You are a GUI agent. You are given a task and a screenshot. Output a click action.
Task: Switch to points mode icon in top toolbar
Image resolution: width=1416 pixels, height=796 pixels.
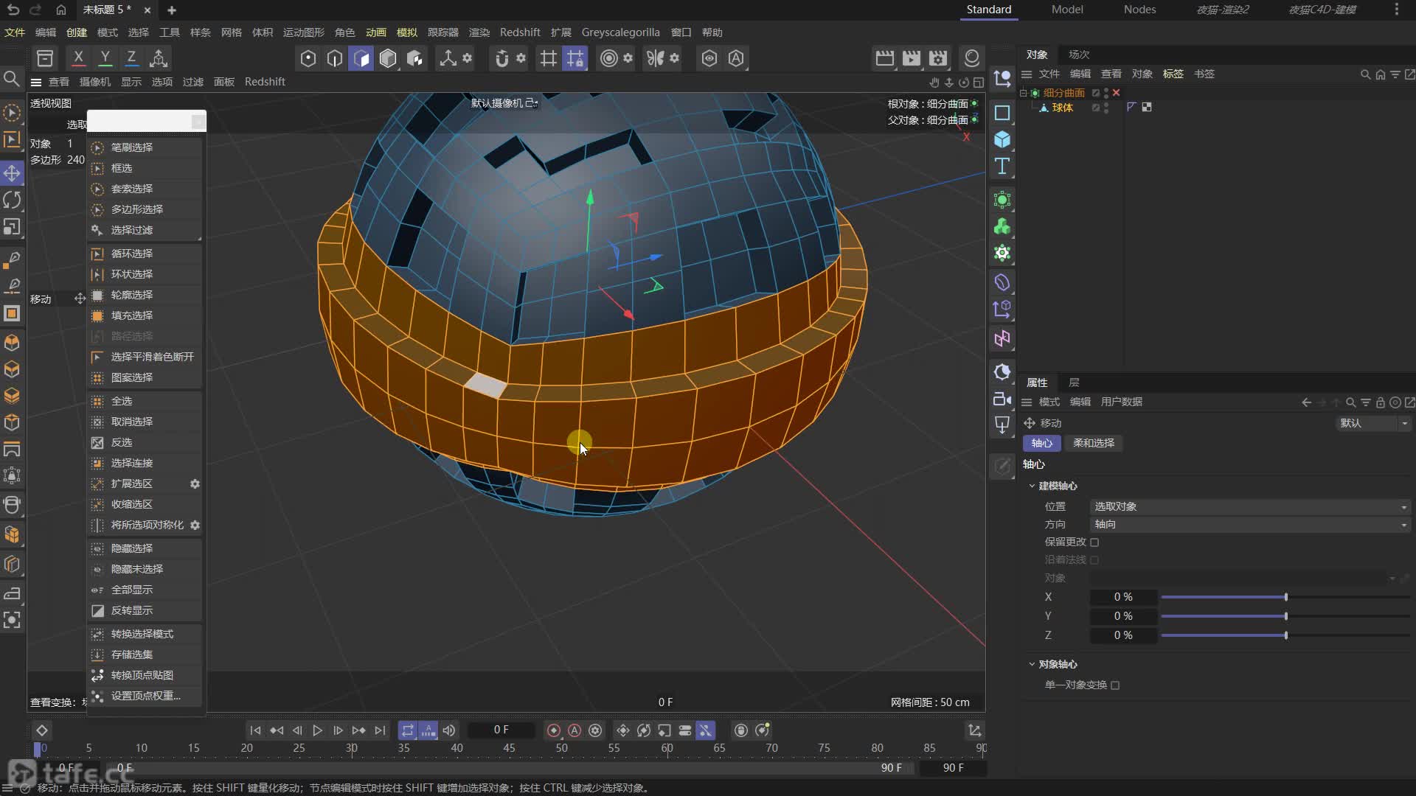point(308,58)
